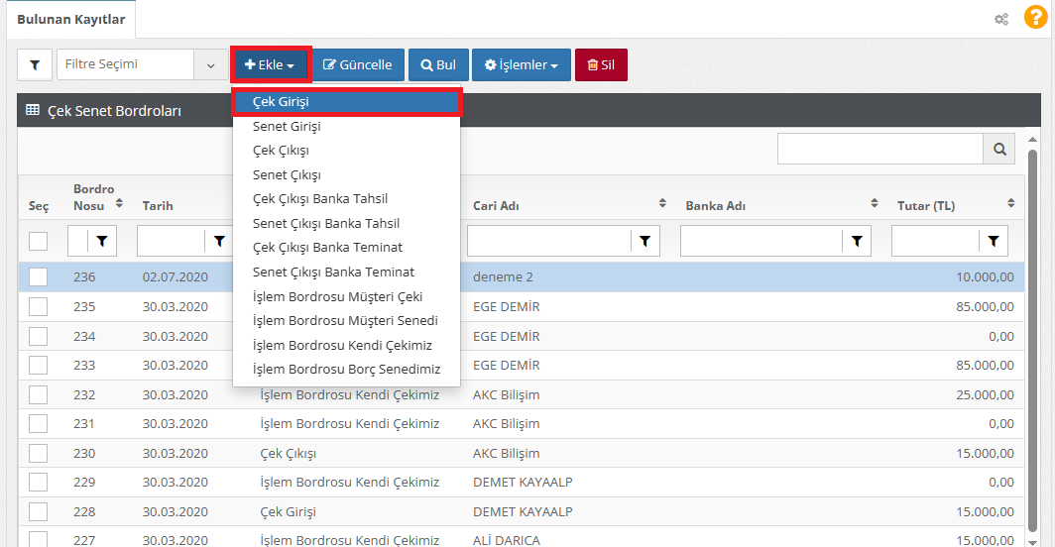Click the red Sil delete button

point(601,65)
